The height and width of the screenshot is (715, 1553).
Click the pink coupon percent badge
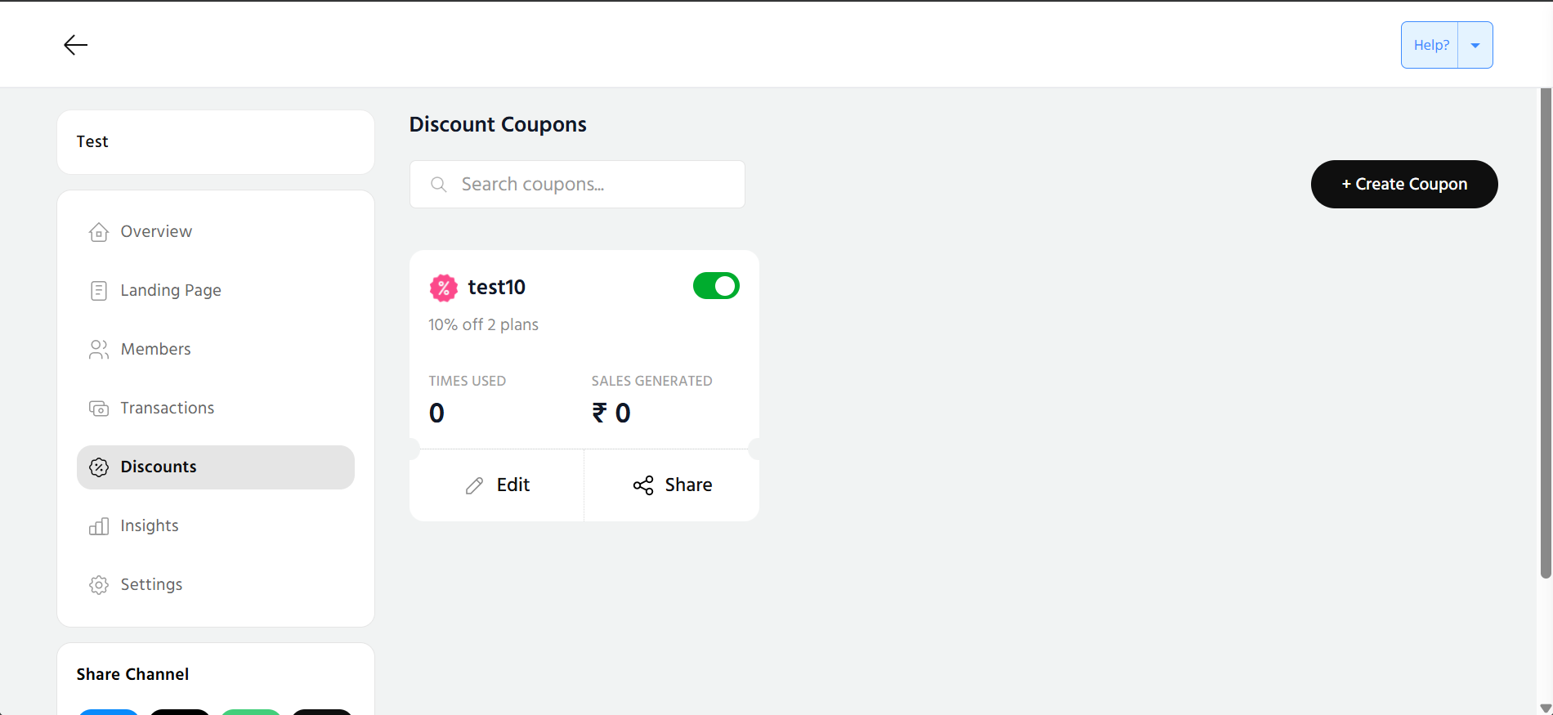click(443, 288)
